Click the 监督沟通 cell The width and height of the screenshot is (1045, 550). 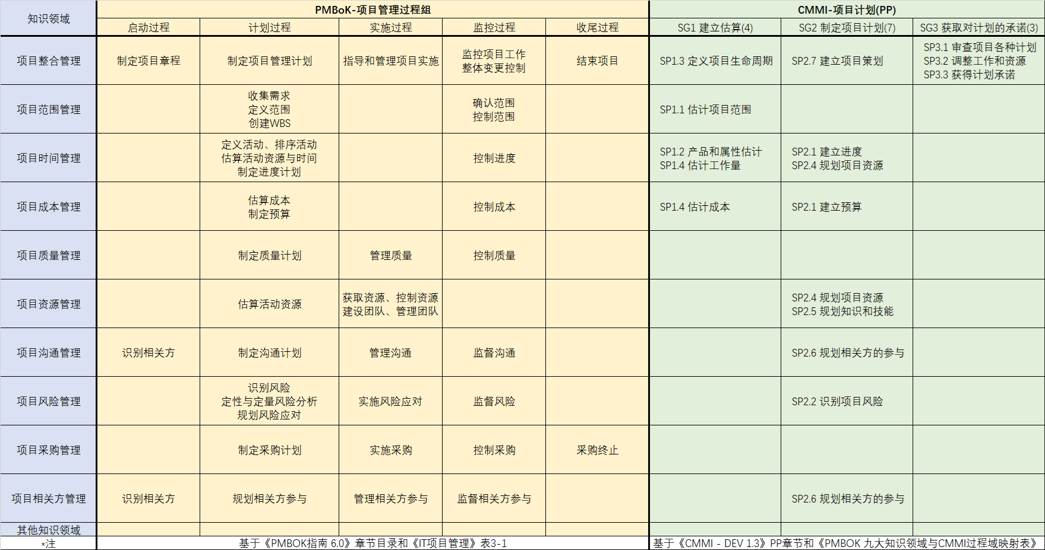[494, 352]
